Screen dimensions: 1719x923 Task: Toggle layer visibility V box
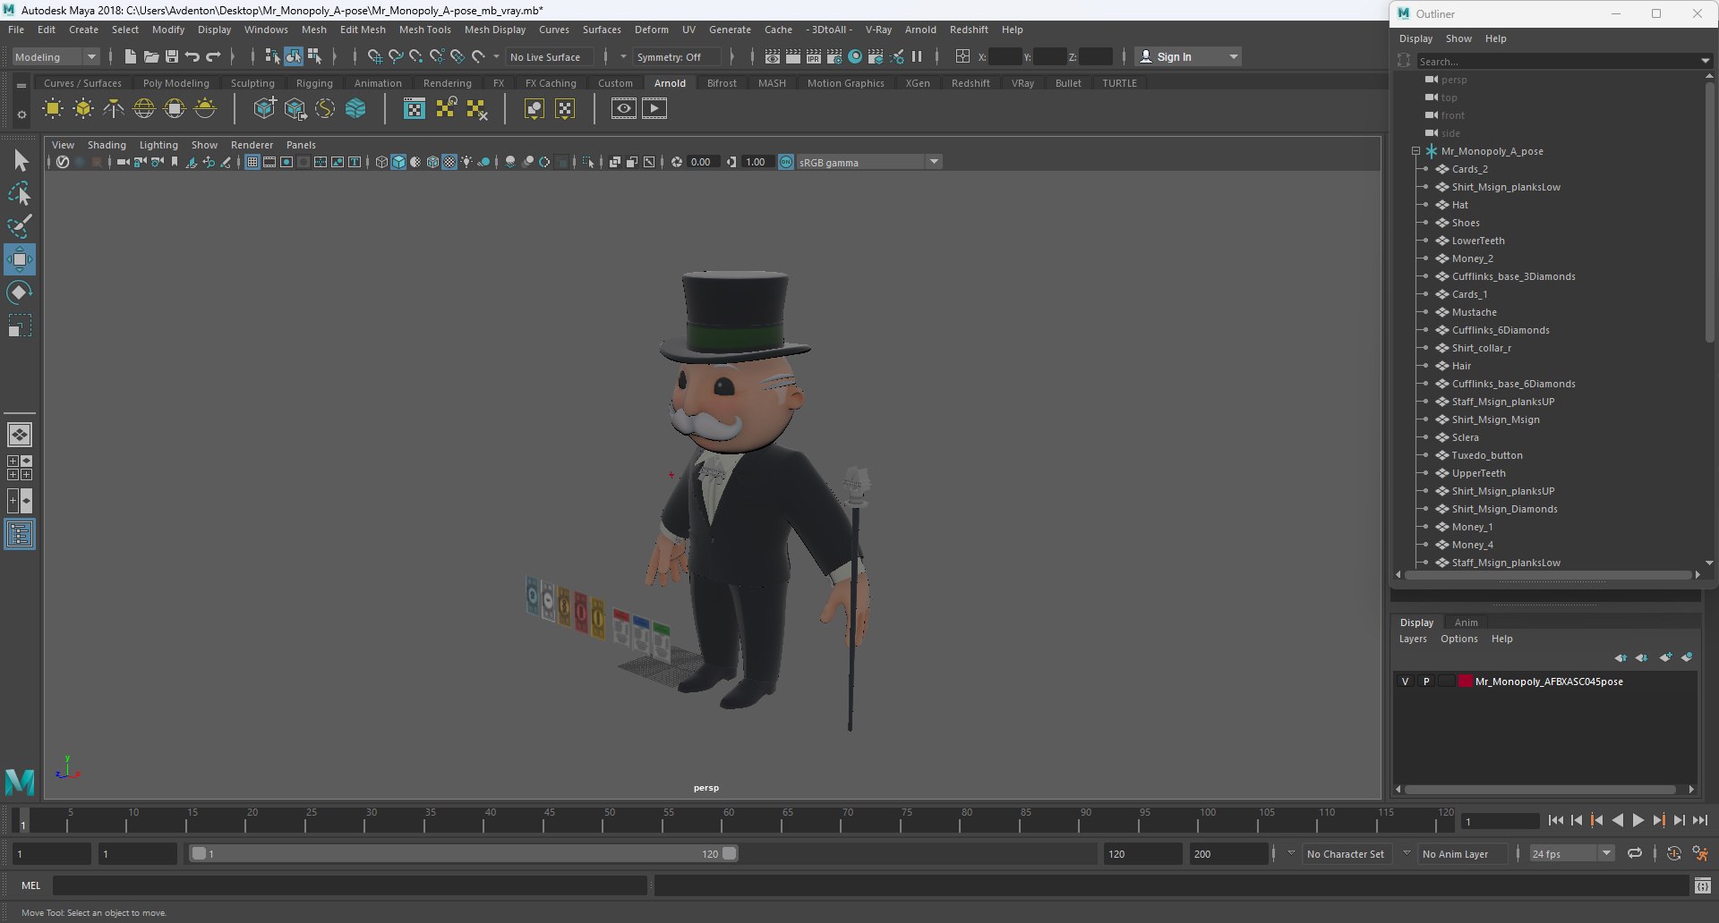(x=1406, y=682)
